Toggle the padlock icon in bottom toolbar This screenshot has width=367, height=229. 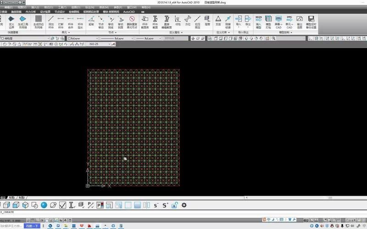[175, 205]
